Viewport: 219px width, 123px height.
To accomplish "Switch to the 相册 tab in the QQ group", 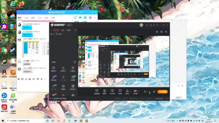I will [33, 18].
